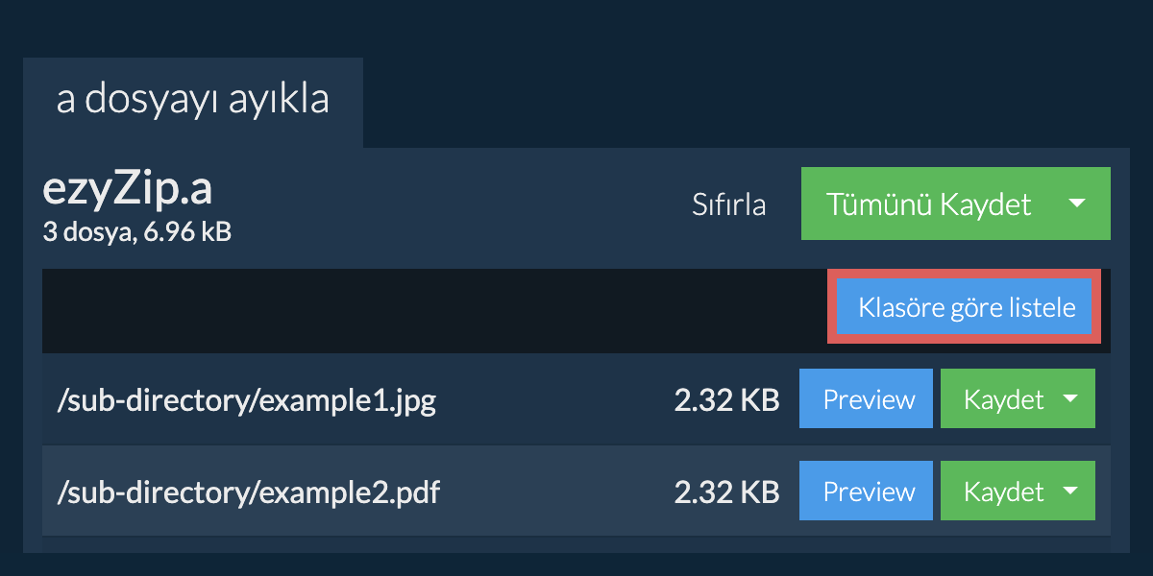This screenshot has width=1153, height=576.
Task: Click the Sıfırla reset link
Action: tap(729, 204)
